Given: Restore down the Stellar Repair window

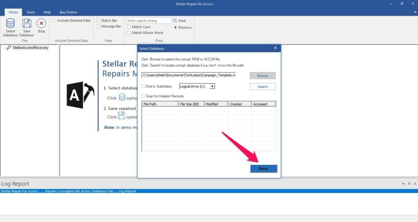Looking at the screenshot, I should pos(402,4).
